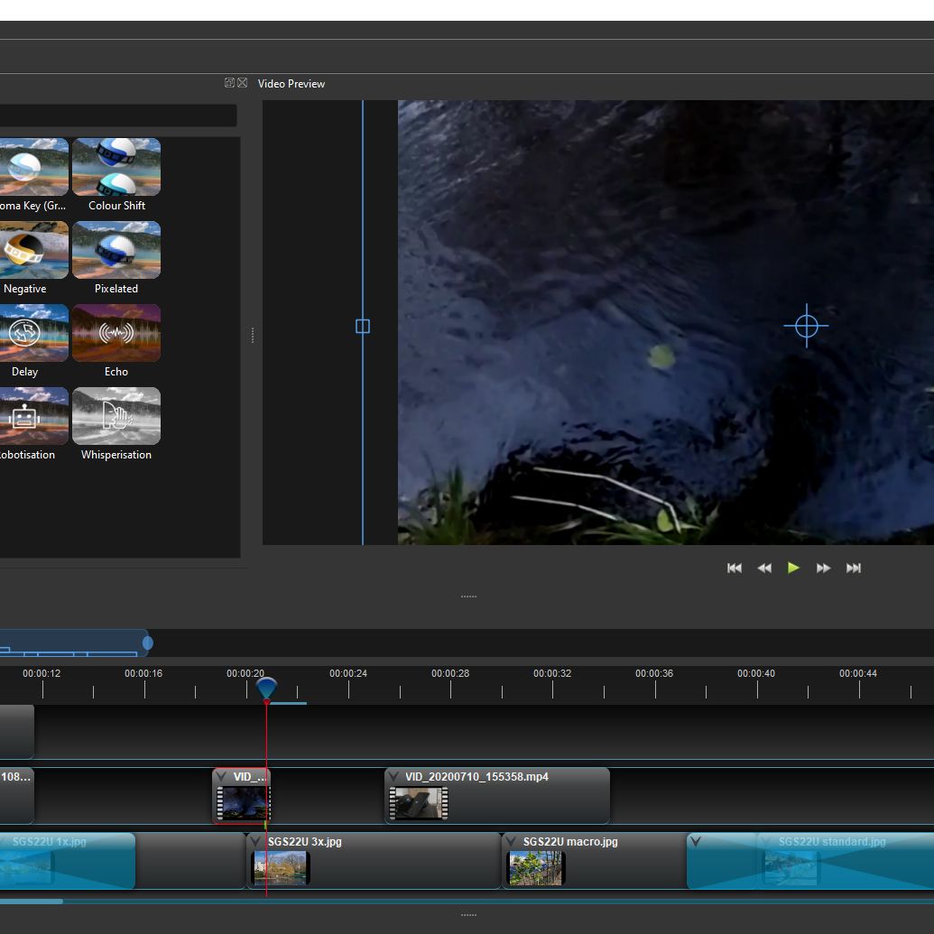This screenshot has width=934, height=934.
Task: Pick the Chroma Key effect
Action: click(32, 168)
